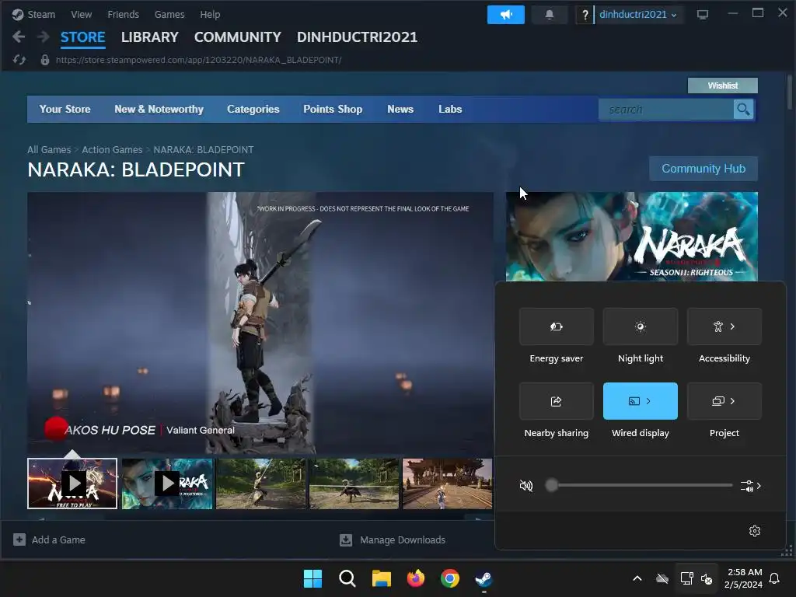Go back with the back arrow
The image size is (796, 597).
click(x=19, y=37)
